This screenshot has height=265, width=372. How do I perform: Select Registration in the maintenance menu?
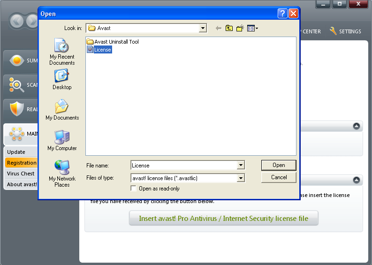(x=21, y=163)
